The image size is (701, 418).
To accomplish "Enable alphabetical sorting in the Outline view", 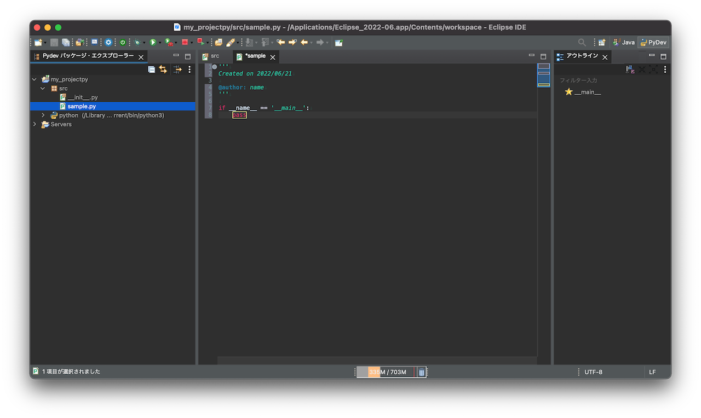I will point(629,69).
